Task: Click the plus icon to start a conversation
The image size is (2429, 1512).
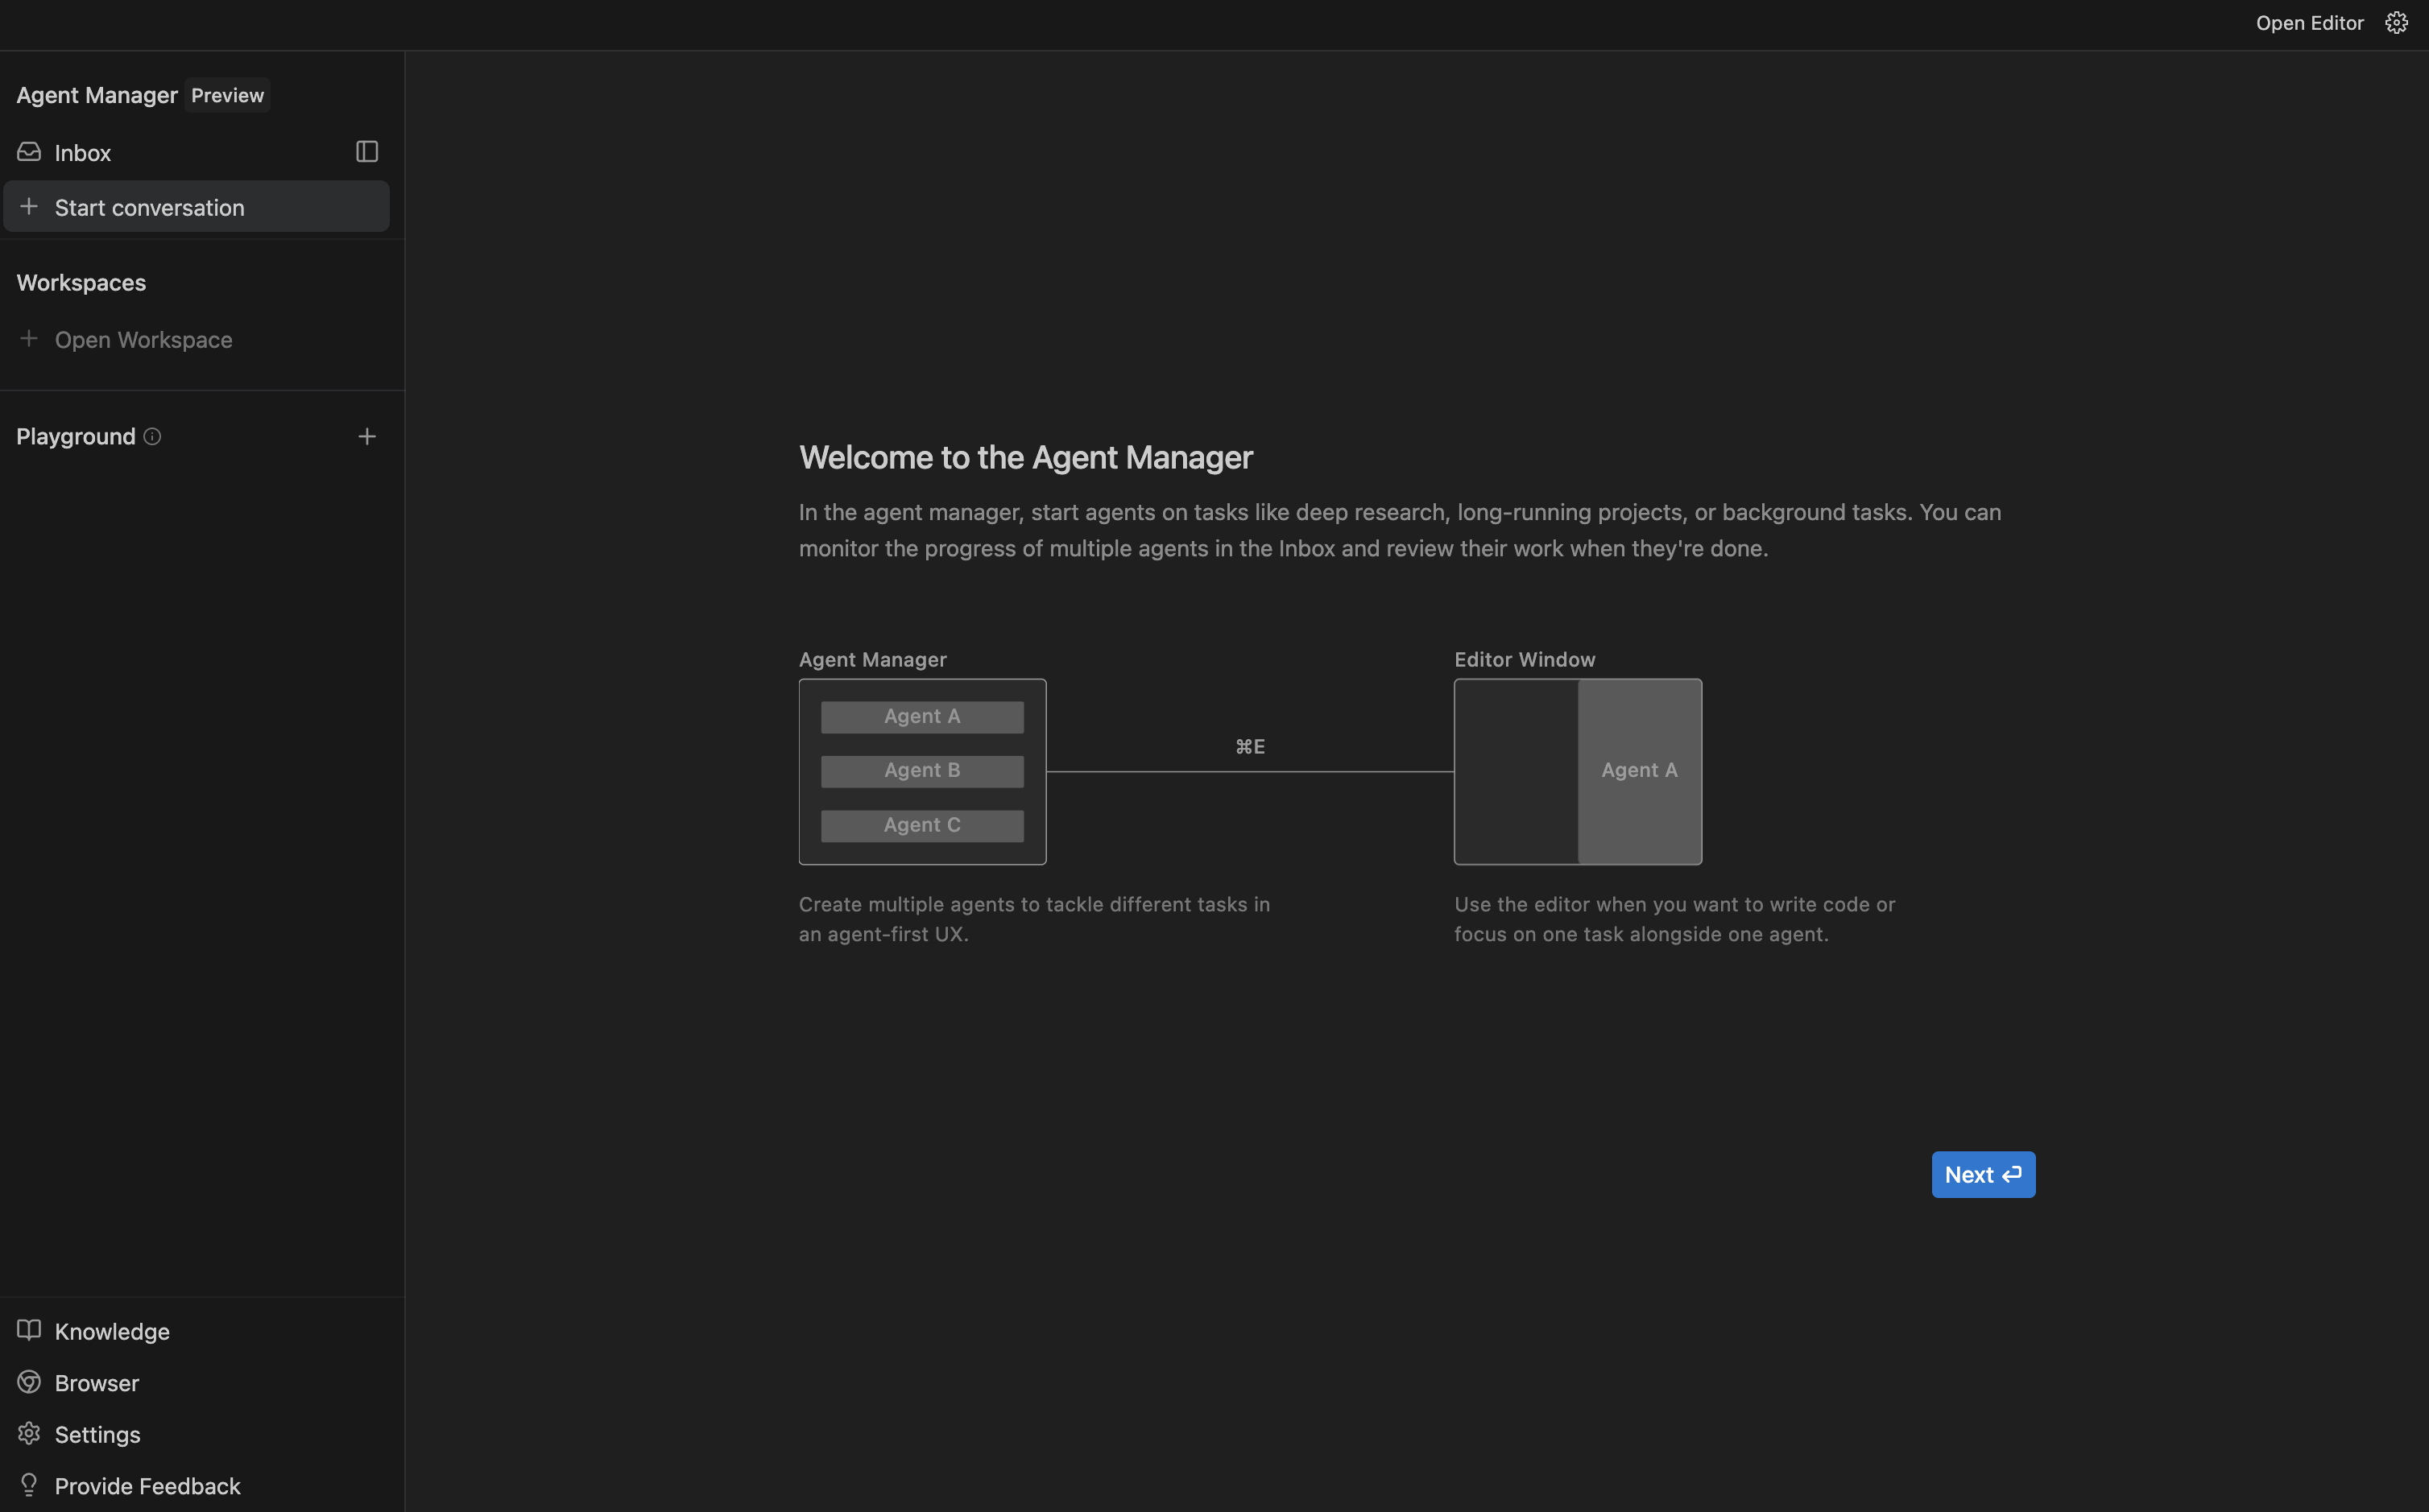Action: pos(29,207)
